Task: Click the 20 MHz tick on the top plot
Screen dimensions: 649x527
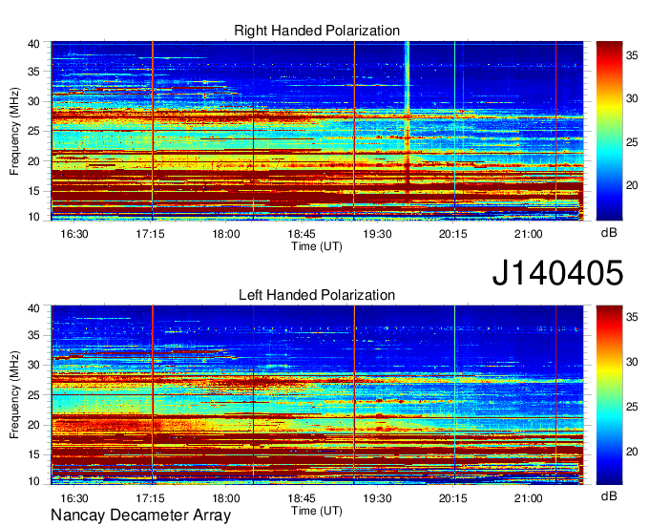Action: [x=33, y=161]
